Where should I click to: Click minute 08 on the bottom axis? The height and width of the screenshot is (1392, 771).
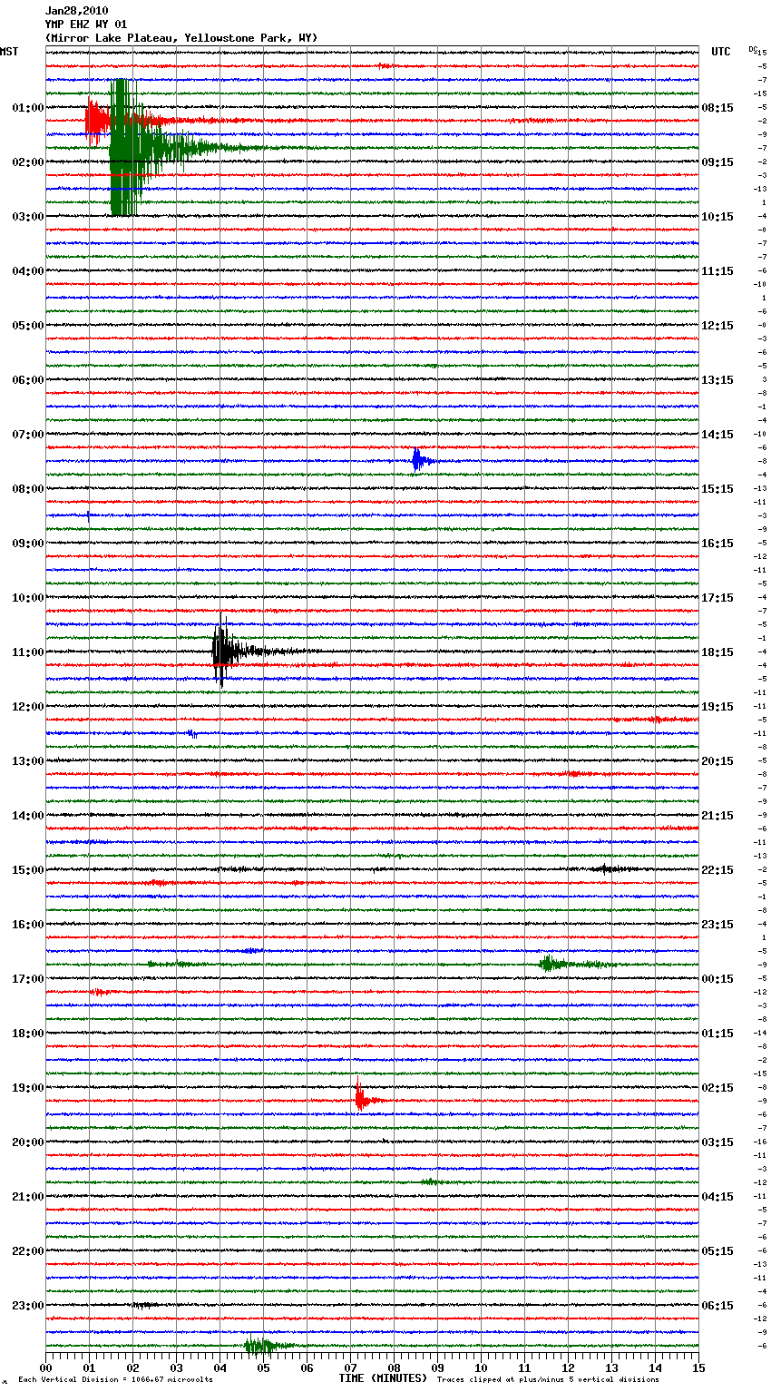point(394,1367)
